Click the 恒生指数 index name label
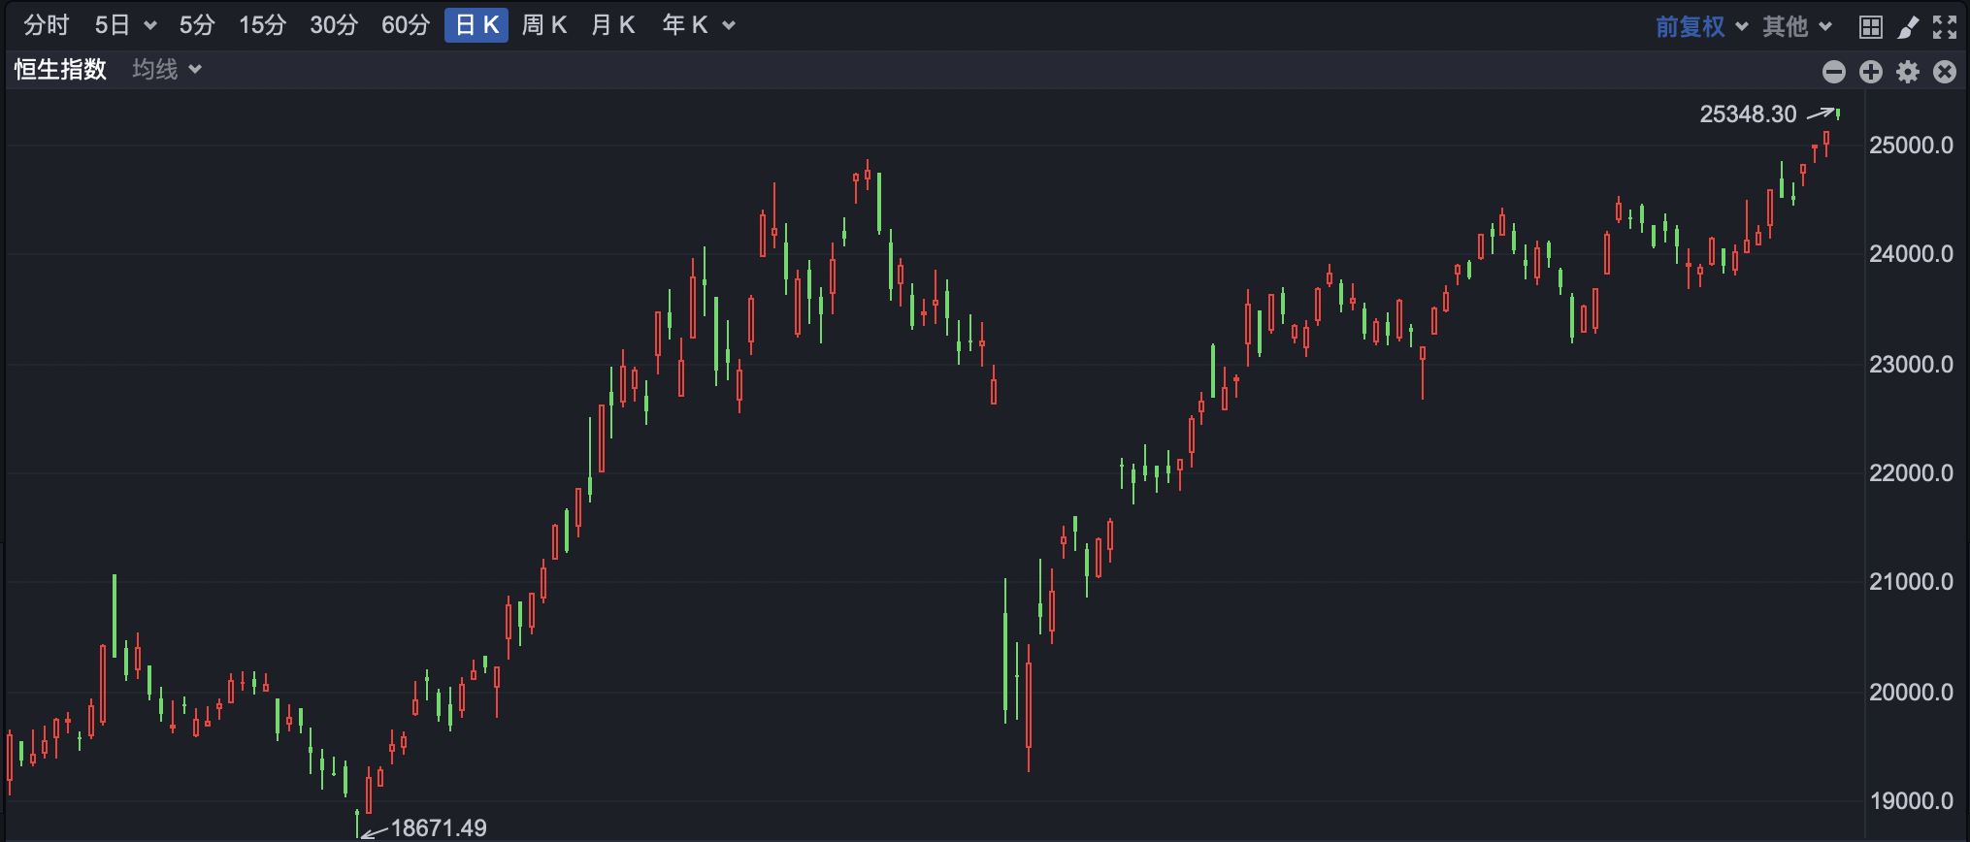This screenshot has height=842, width=1970. [x=60, y=69]
